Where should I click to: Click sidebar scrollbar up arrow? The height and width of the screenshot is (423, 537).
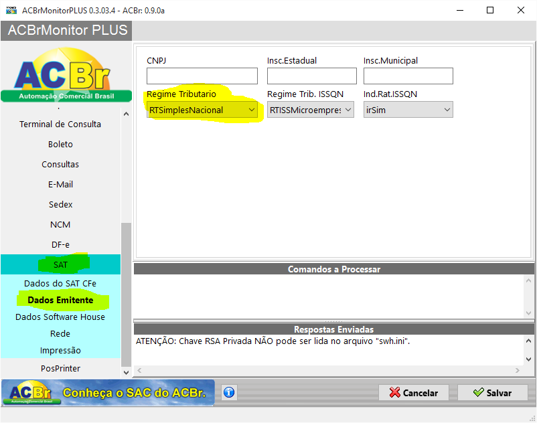(126, 114)
